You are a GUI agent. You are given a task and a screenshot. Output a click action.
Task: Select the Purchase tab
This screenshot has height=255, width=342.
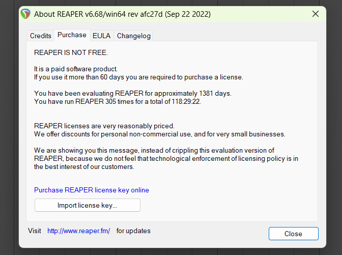tap(72, 35)
